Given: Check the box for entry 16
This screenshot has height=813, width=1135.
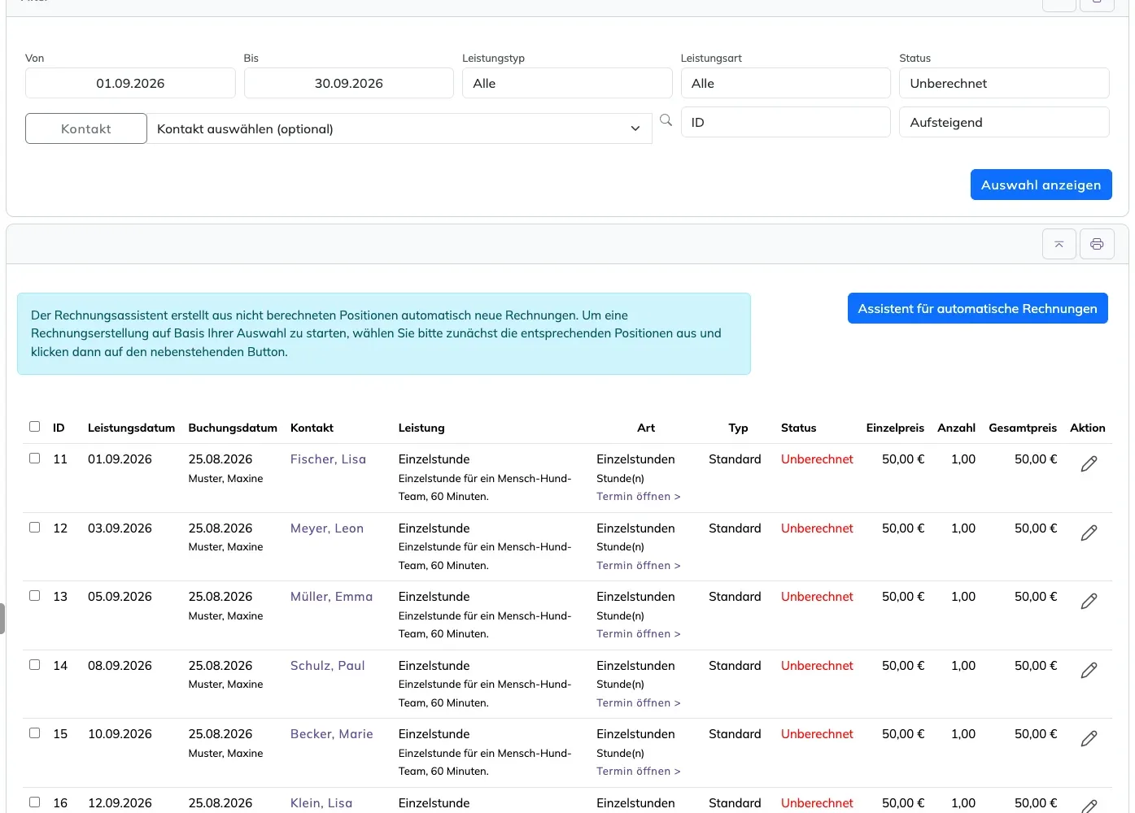Looking at the screenshot, I should 34,802.
